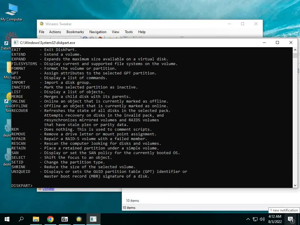The image size is (300, 225).
Task: Open the Action Center notification icon
Action: (x=291, y=219)
